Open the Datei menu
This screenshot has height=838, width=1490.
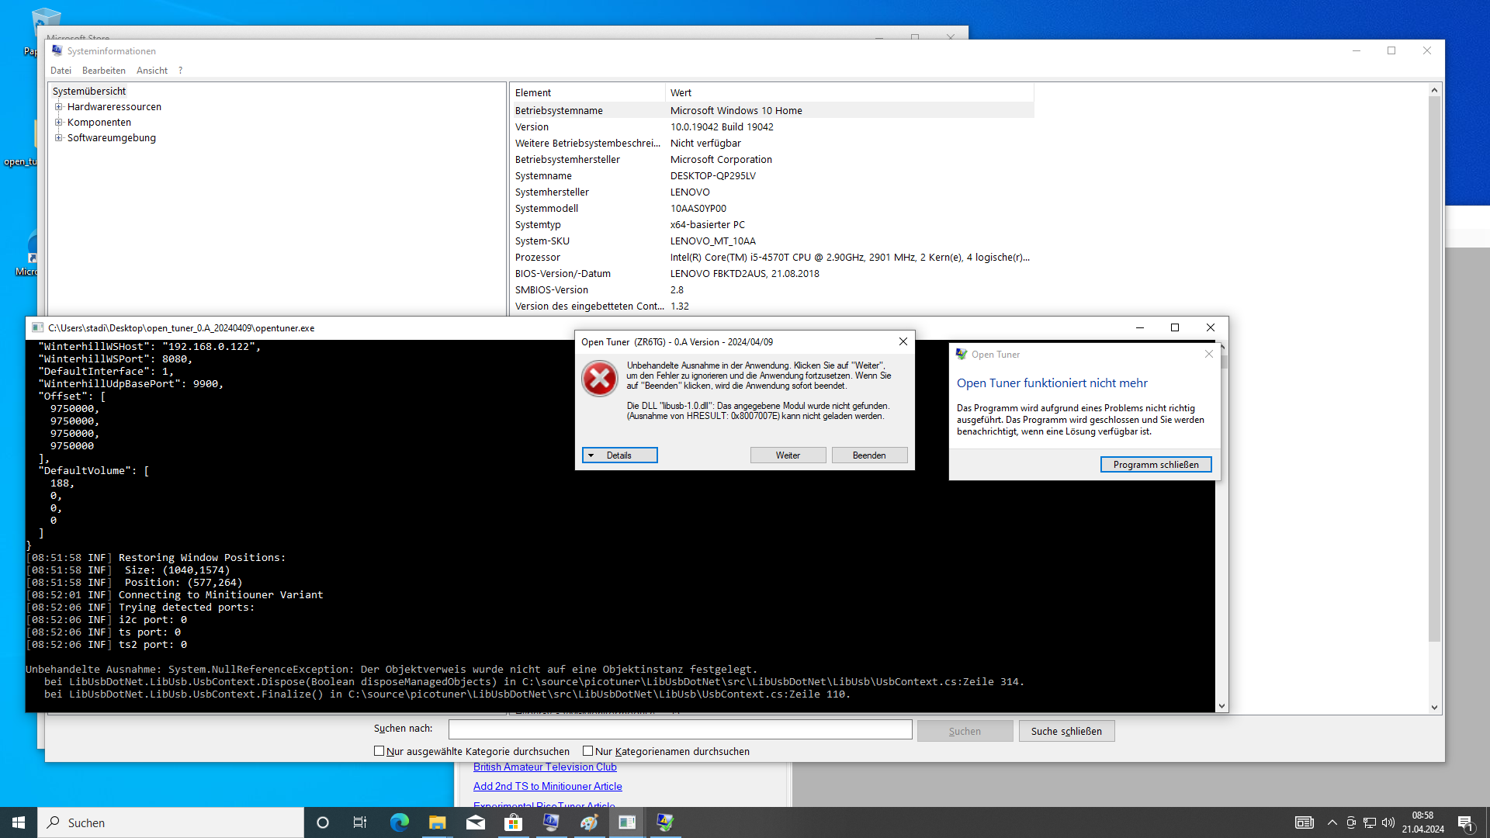click(61, 71)
